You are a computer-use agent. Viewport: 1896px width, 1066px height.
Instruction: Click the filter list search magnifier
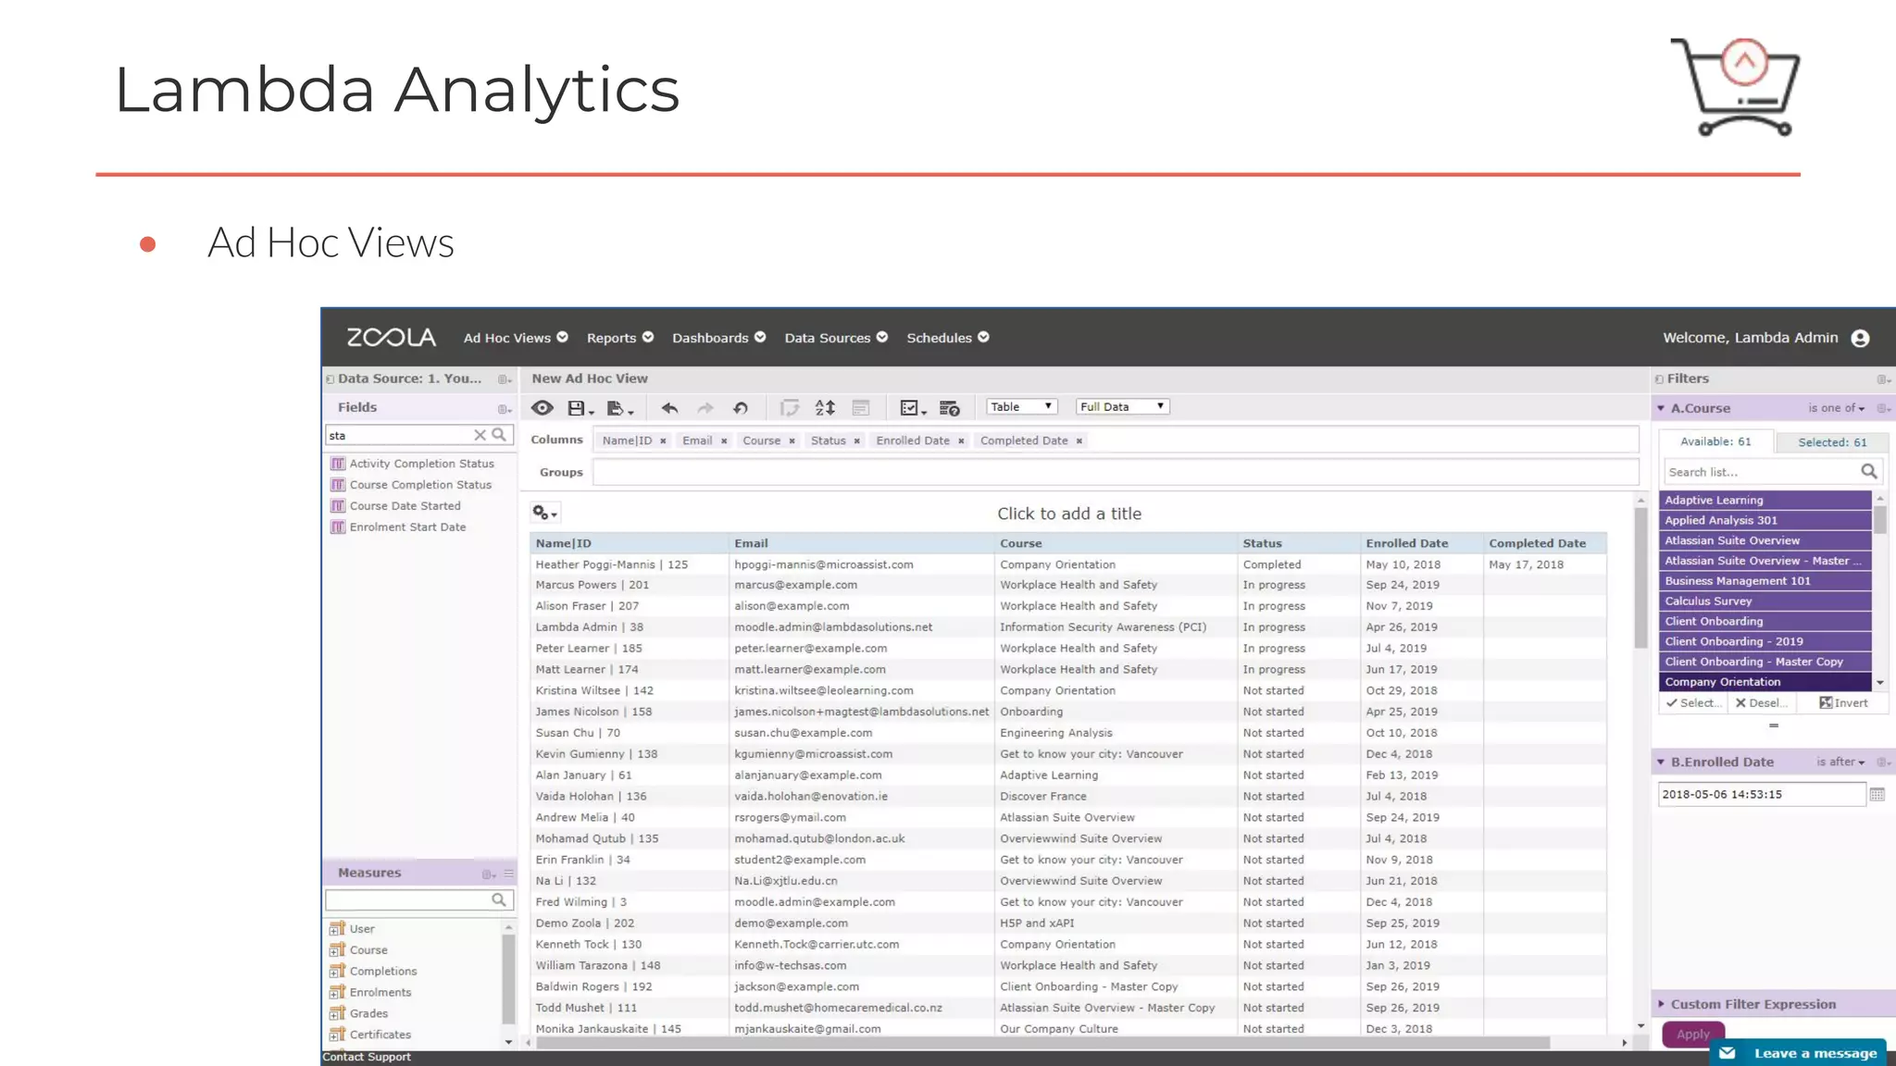[1869, 472]
